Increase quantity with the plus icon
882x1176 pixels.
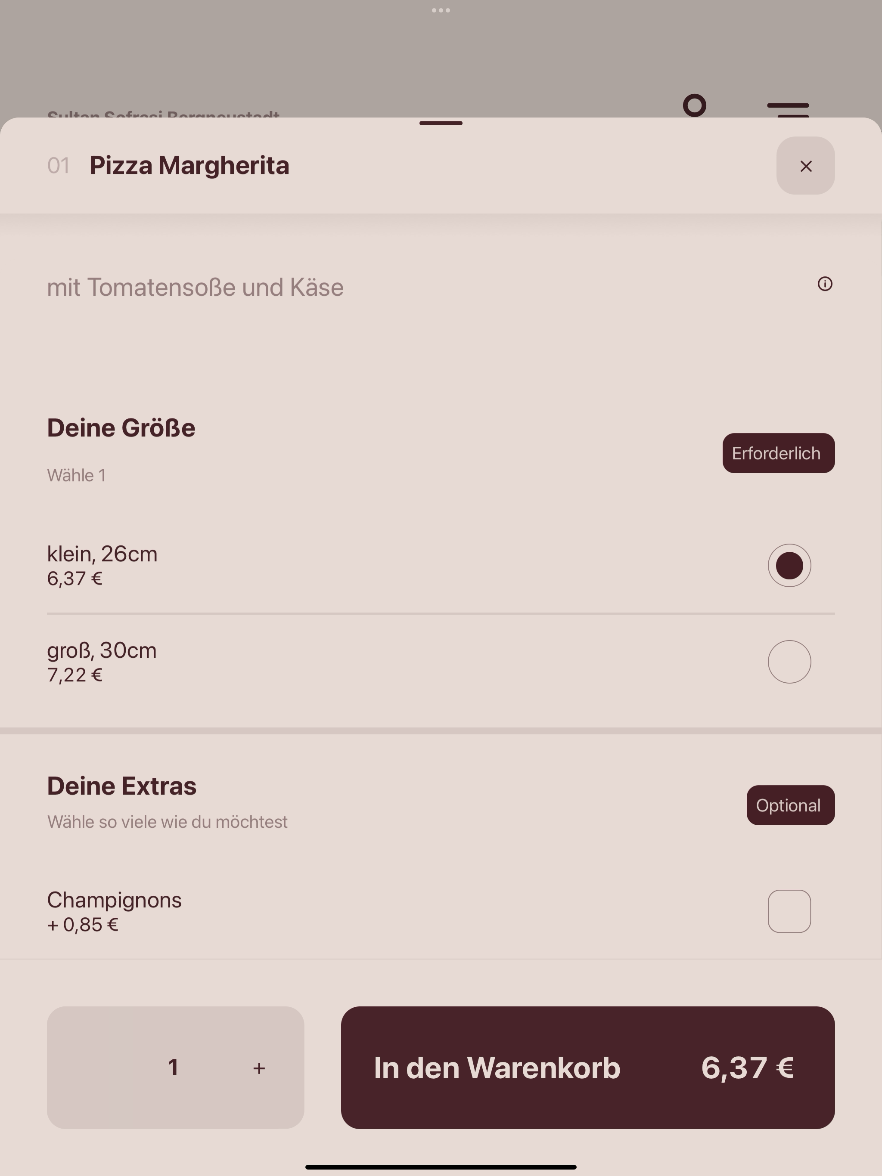pyautogui.click(x=259, y=1068)
